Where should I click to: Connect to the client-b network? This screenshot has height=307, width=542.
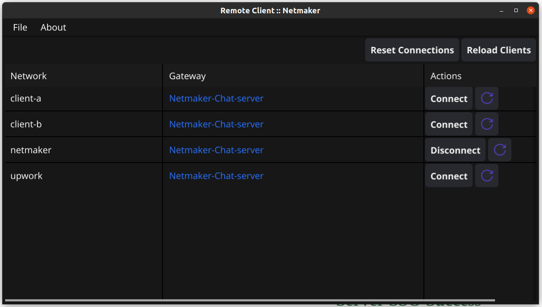(x=449, y=124)
